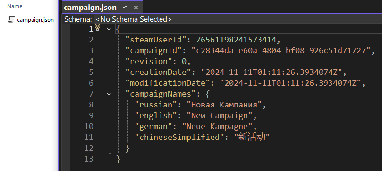Click the "New Campaign" english value
The height and width of the screenshot is (171, 382).
219,115
